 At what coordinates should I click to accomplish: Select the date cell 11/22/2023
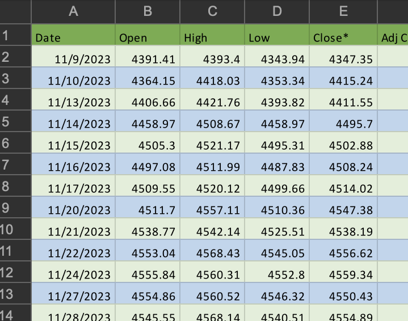pos(73,250)
